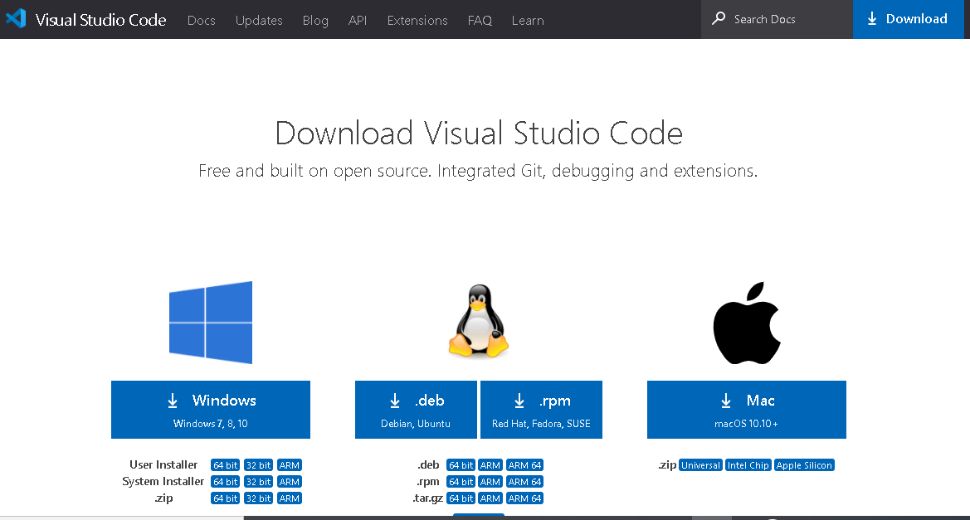Screen dimensions: 970x520
Task: Download the ARM 64 .tar.gz archive
Action: click(x=524, y=498)
